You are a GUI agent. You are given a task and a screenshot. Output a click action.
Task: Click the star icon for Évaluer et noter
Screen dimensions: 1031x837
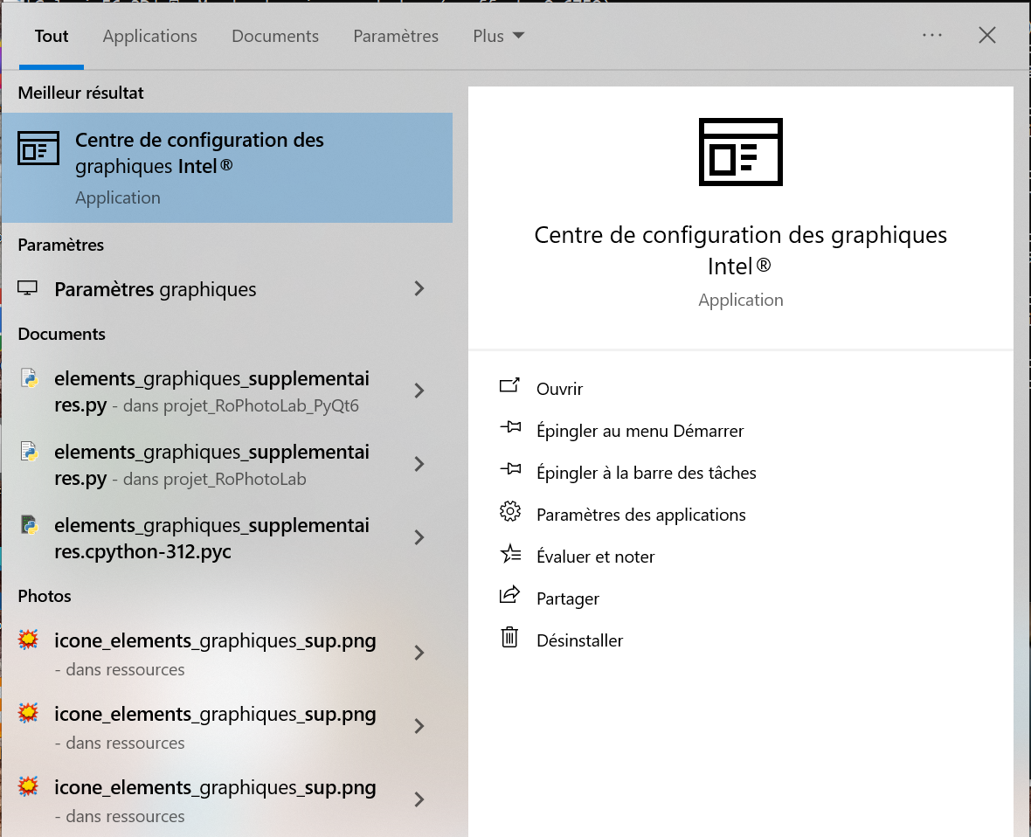coord(510,554)
